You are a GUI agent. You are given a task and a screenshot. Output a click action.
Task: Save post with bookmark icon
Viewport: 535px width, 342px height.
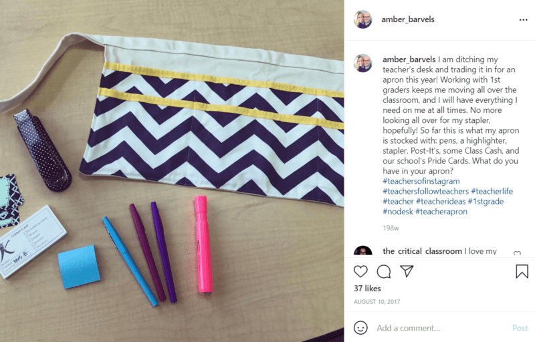522,271
